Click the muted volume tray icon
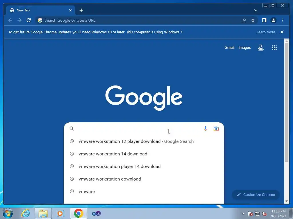The image size is (293, 219). pos(264,214)
